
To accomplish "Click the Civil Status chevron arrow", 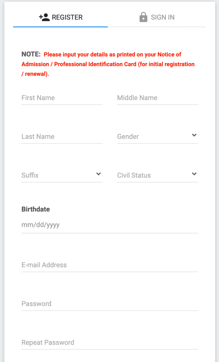I will pyautogui.click(x=194, y=174).
